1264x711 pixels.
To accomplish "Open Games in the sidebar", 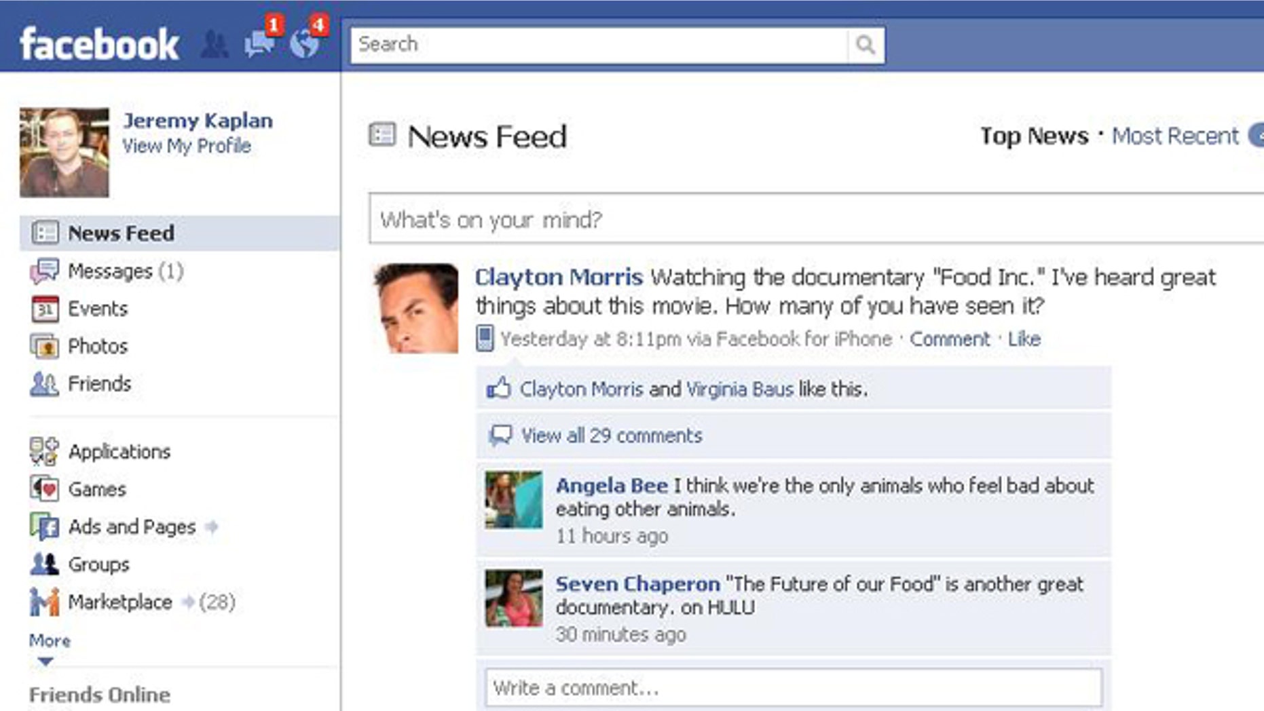I will (97, 489).
